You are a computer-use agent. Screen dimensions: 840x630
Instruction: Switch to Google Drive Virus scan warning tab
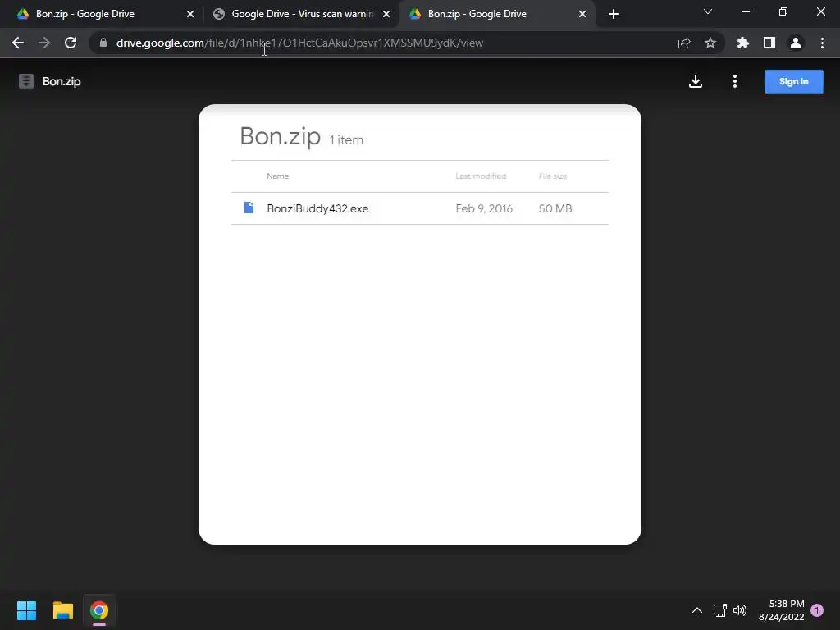coord(300,14)
